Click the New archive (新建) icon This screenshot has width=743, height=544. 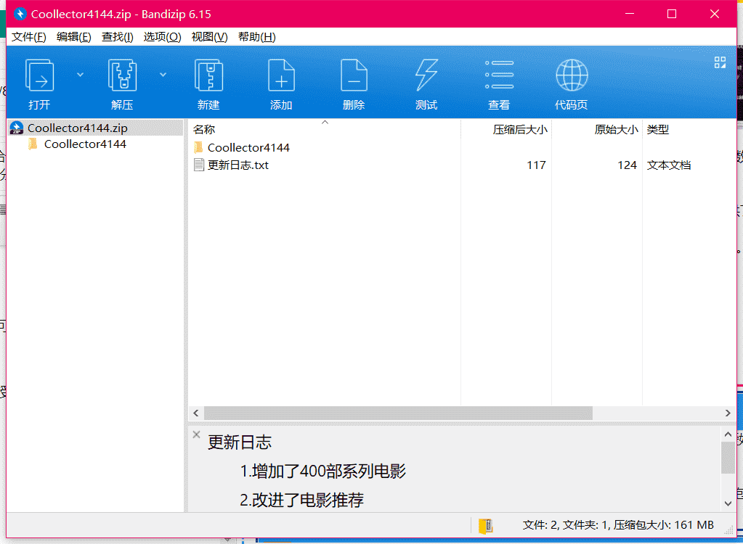pyautogui.click(x=208, y=75)
